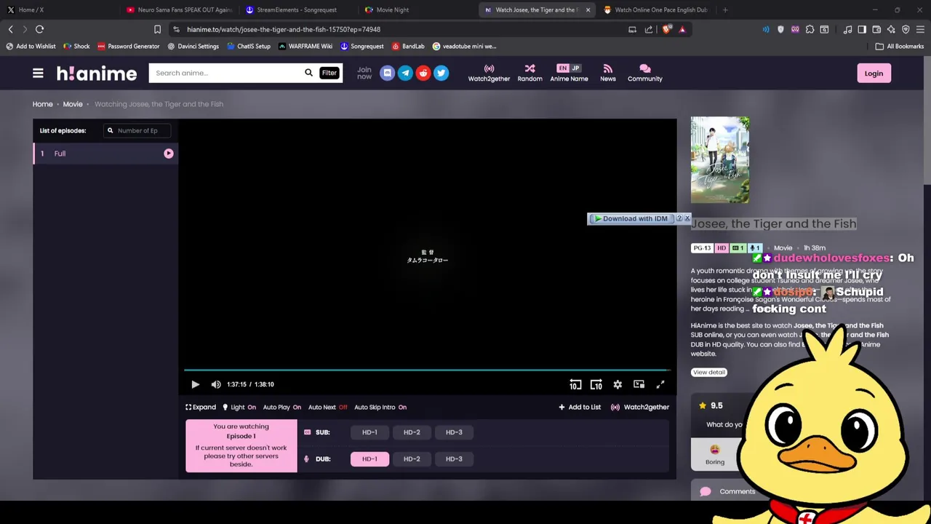This screenshot has width=931, height=524.
Task: Toggle Light On setting
Action: click(x=239, y=407)
